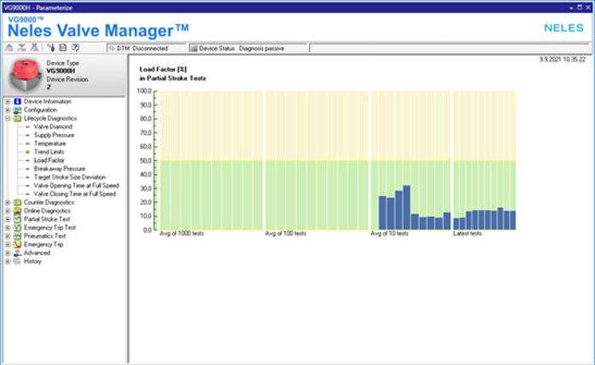Select Supply Pressure in the tree
595x365 pixels.
tap(54, 135)
